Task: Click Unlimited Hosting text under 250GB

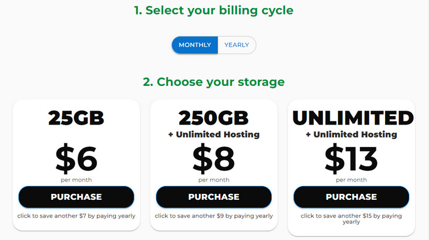Action: tap(214, 134)
